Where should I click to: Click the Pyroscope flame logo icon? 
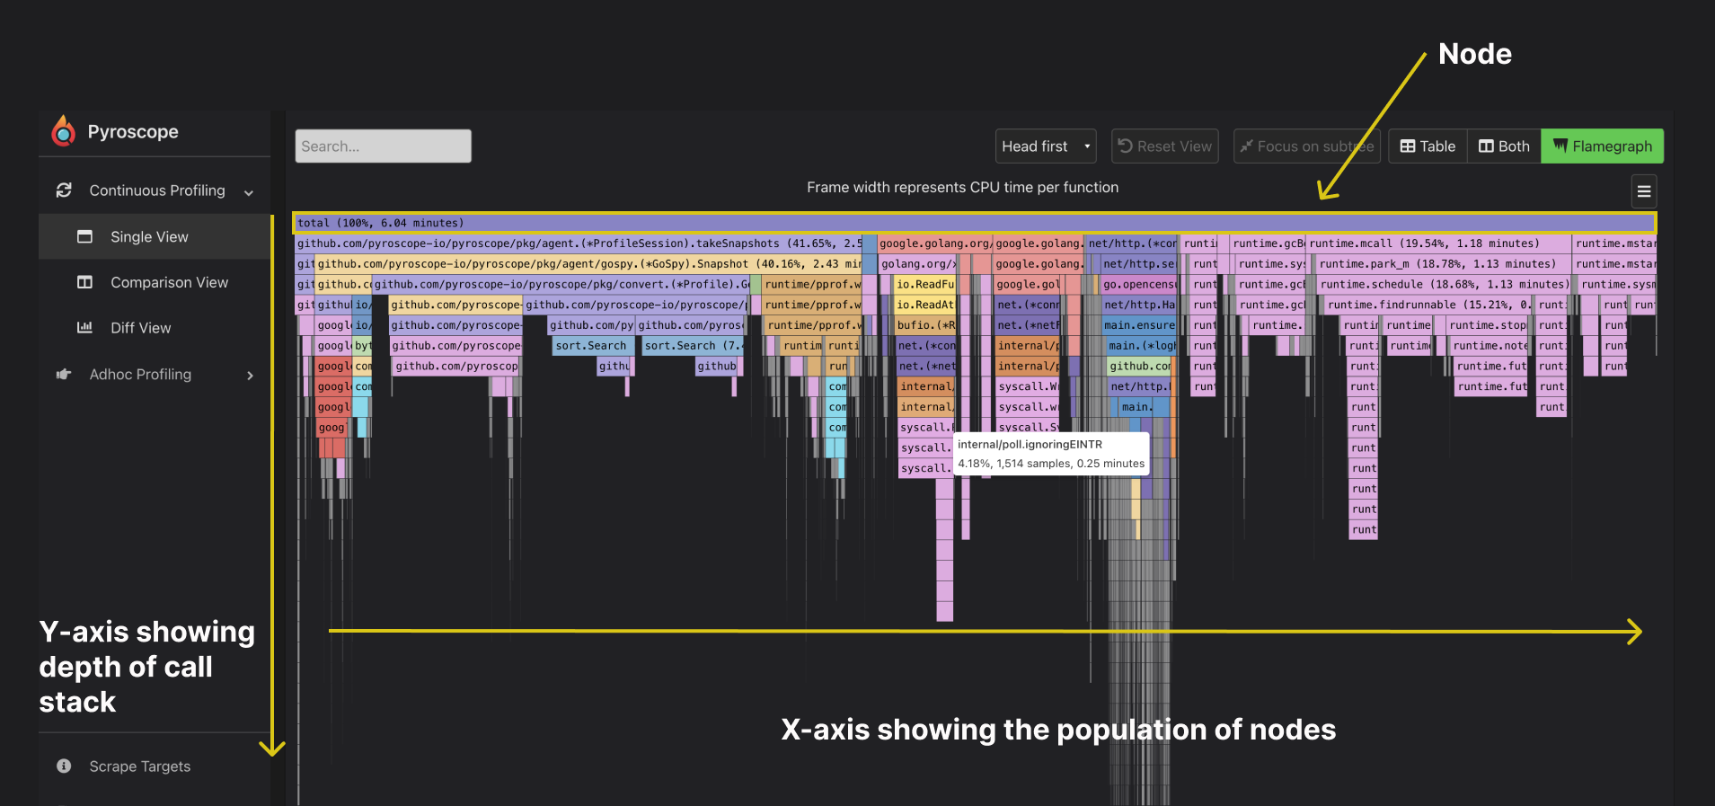point(63,131)
